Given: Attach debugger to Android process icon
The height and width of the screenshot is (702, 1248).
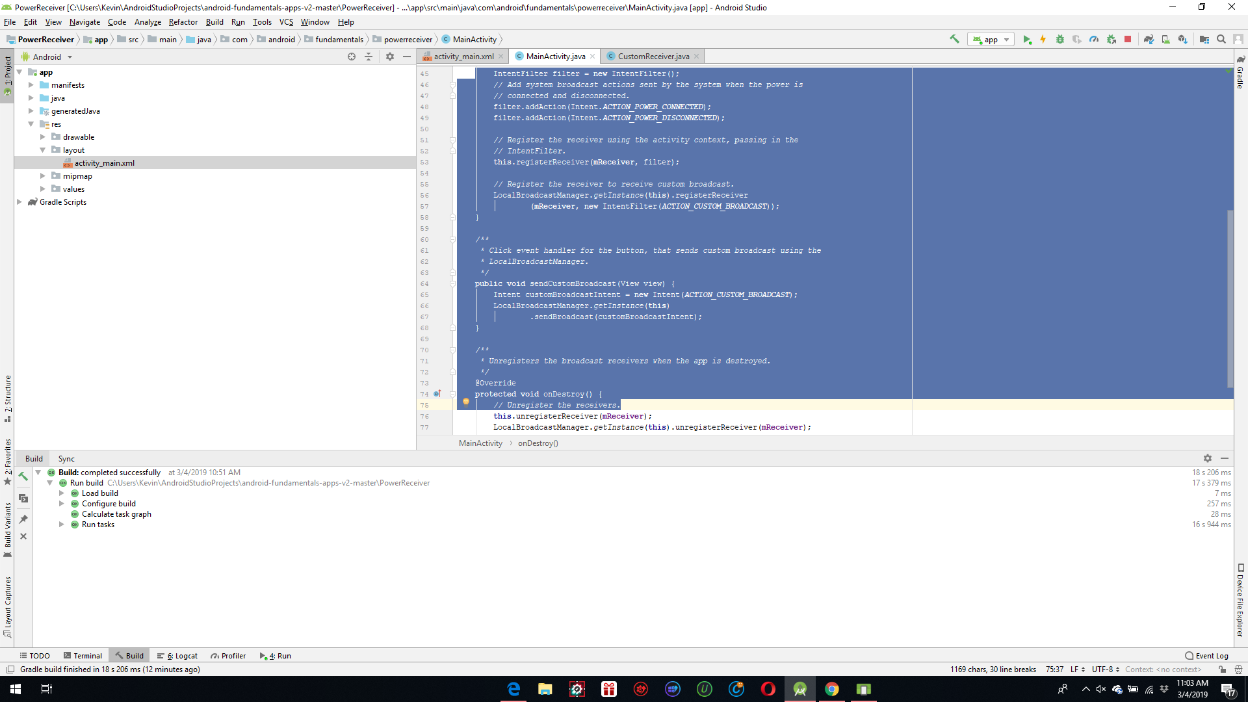Looking at the screenshot, I should (1111, 40).
